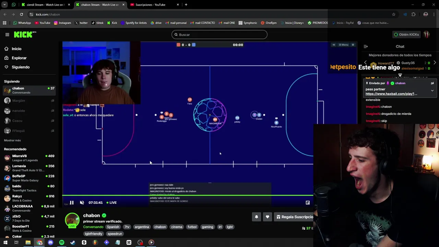This screenshot has width=439, height=247.
Task: Select nanoide channel in following list
Action: pyautogui.click(x=29, y=110)
